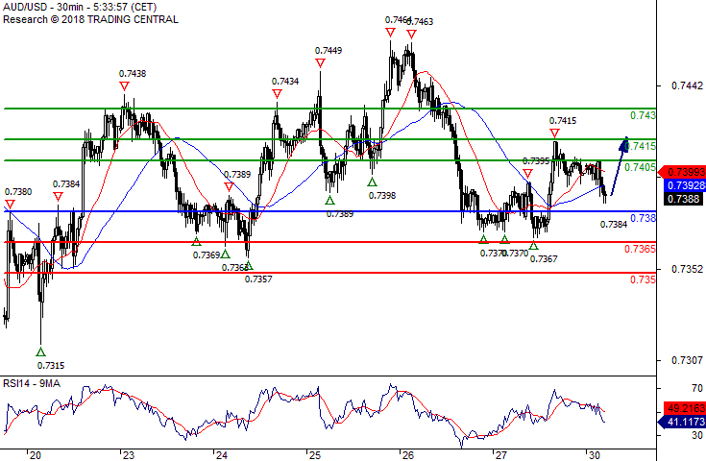Click the red triangle marker below the 0.7380 label
Image resolution: width=706 pixels, height=461 pixels.
click(10, 205)
